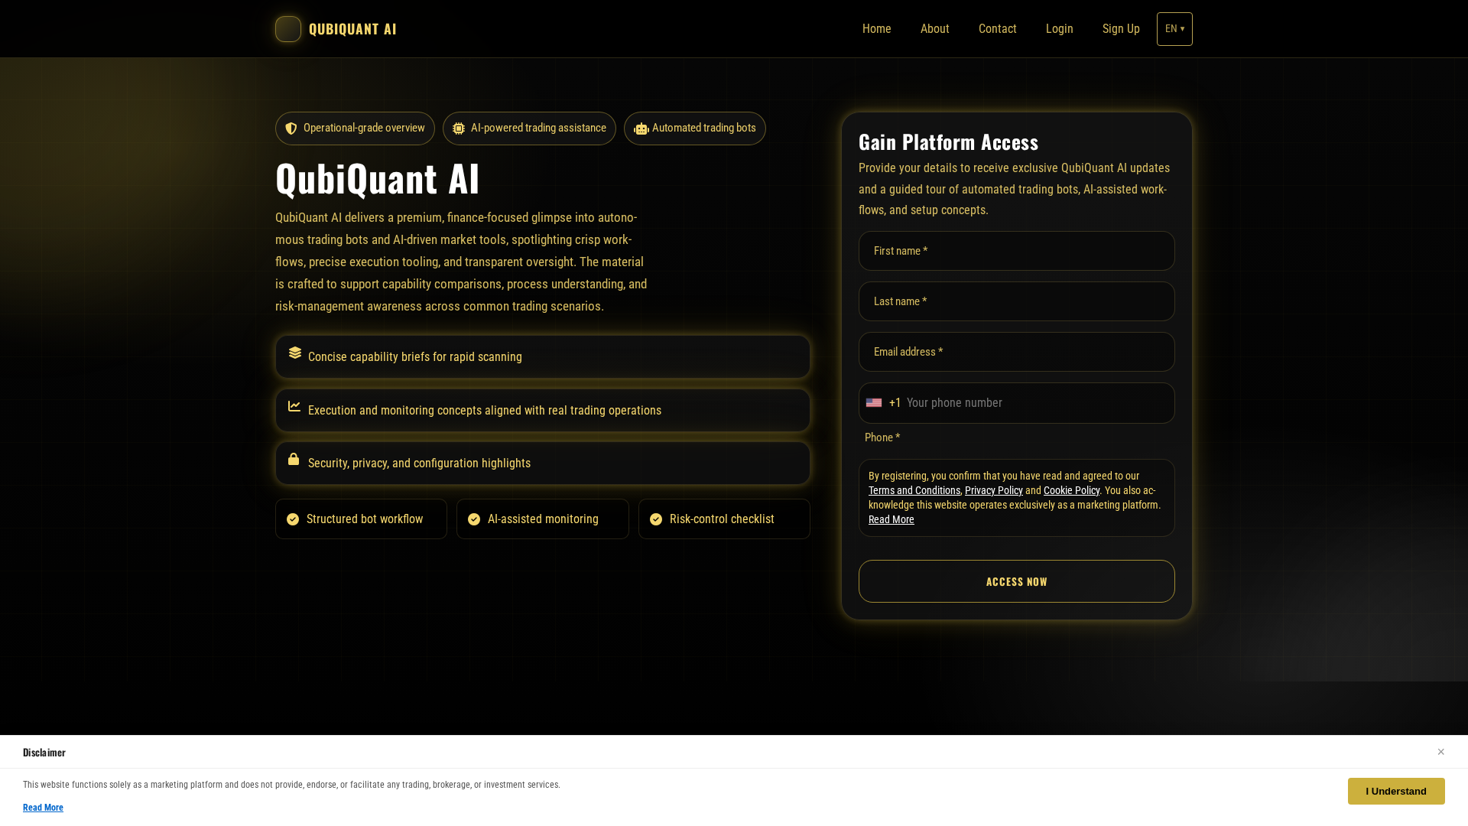1468x826 pixels.
Task: Click the Disclaimer title text
Action: click(x=44, y=753)
